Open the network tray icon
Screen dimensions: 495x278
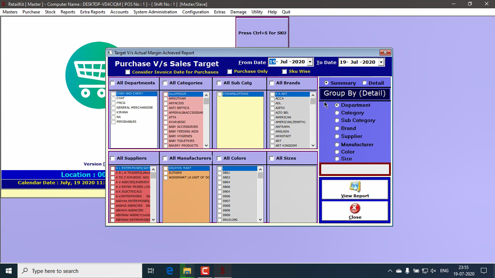point(424,271)
